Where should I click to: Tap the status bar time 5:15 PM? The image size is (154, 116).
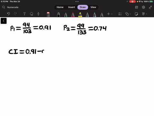(x=4, y=2)
